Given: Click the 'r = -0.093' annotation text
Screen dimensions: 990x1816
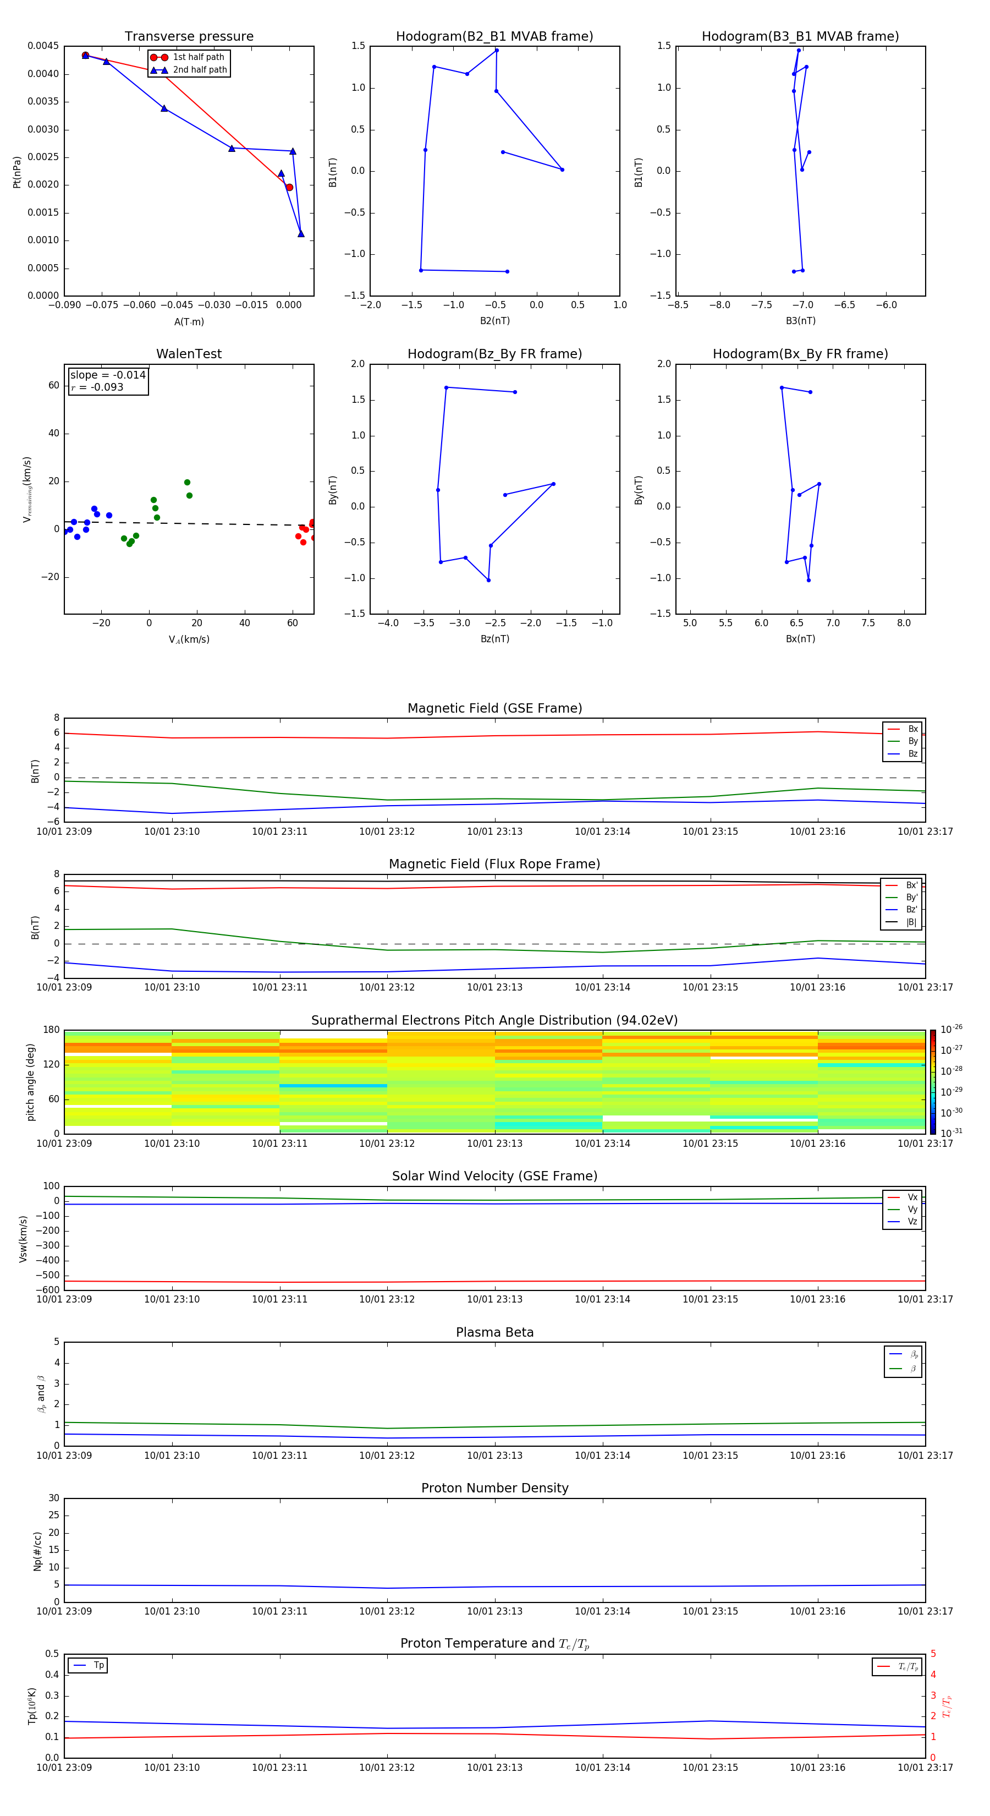Looking at the screenshot, I should [97, 387].
